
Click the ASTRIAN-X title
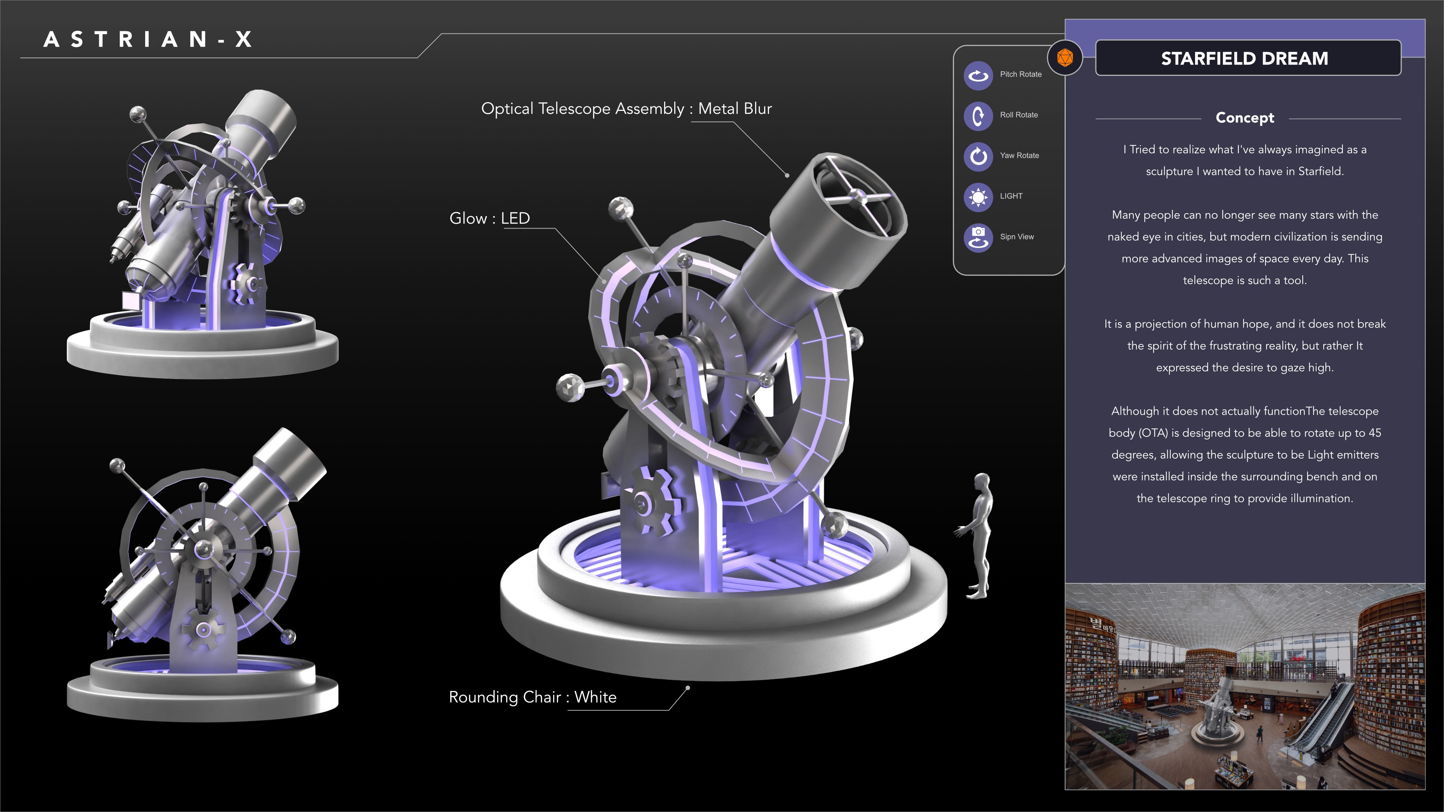click(x=149, y=39)
